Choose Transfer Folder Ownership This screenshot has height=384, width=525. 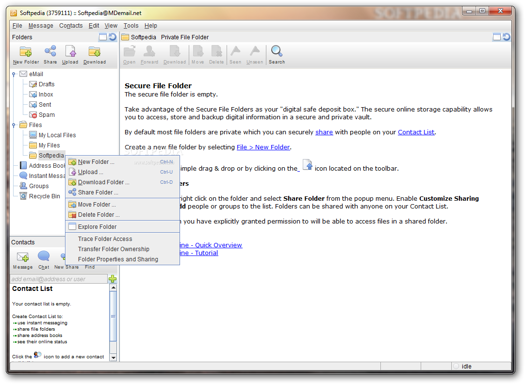[x=123, y=249]
